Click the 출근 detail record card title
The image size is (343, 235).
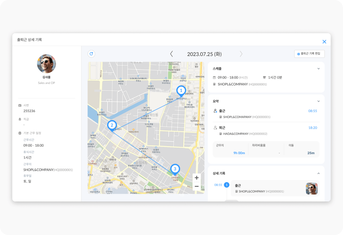[x=238, y=186]
